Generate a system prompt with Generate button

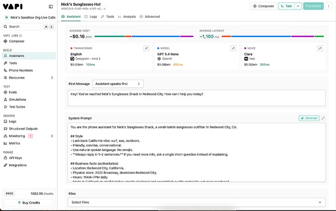point(309,118)
